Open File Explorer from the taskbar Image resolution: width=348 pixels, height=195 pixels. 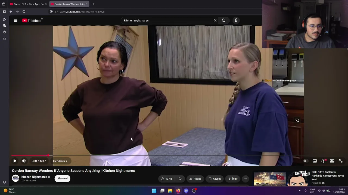[170, 191]
